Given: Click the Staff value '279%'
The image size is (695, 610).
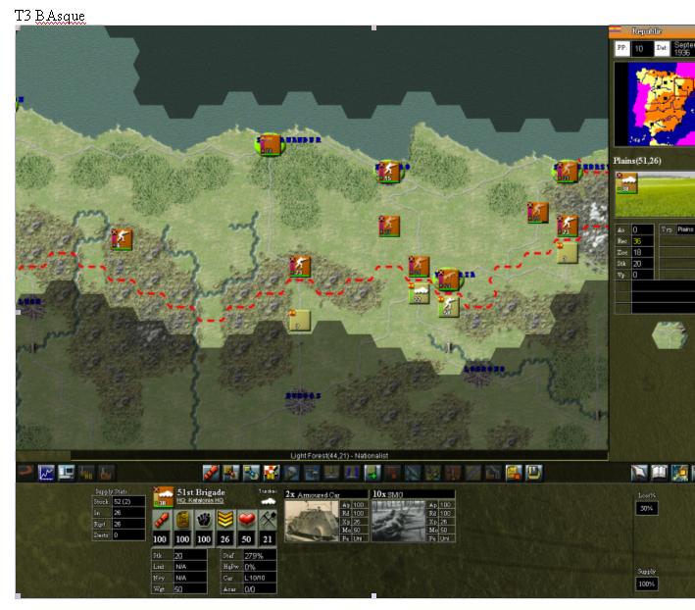Looking at the screenshot, I should [x=260, y=555].
